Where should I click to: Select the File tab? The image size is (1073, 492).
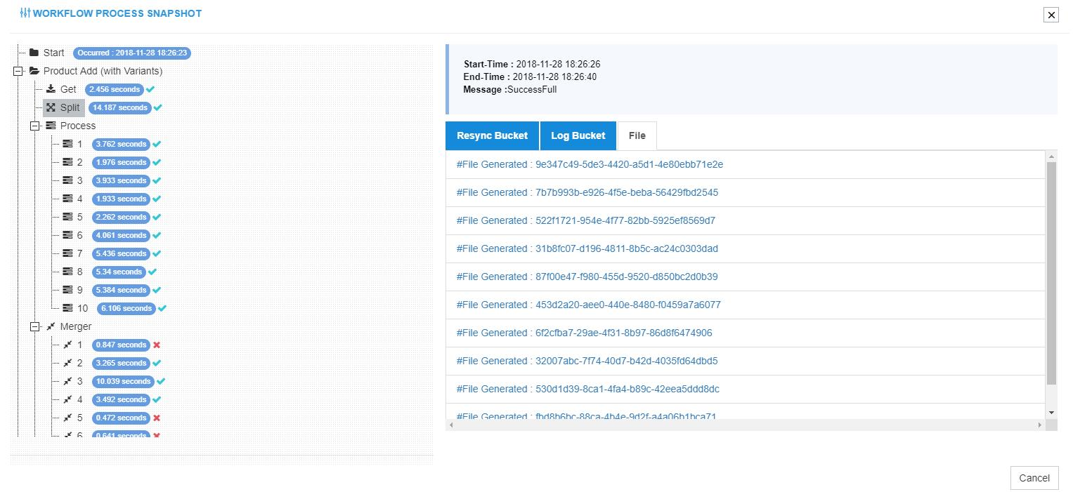pos(637,135)
